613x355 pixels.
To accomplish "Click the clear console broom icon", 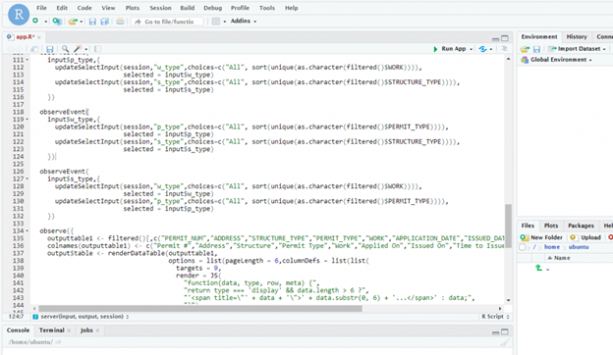I will [x=505, y=342].
